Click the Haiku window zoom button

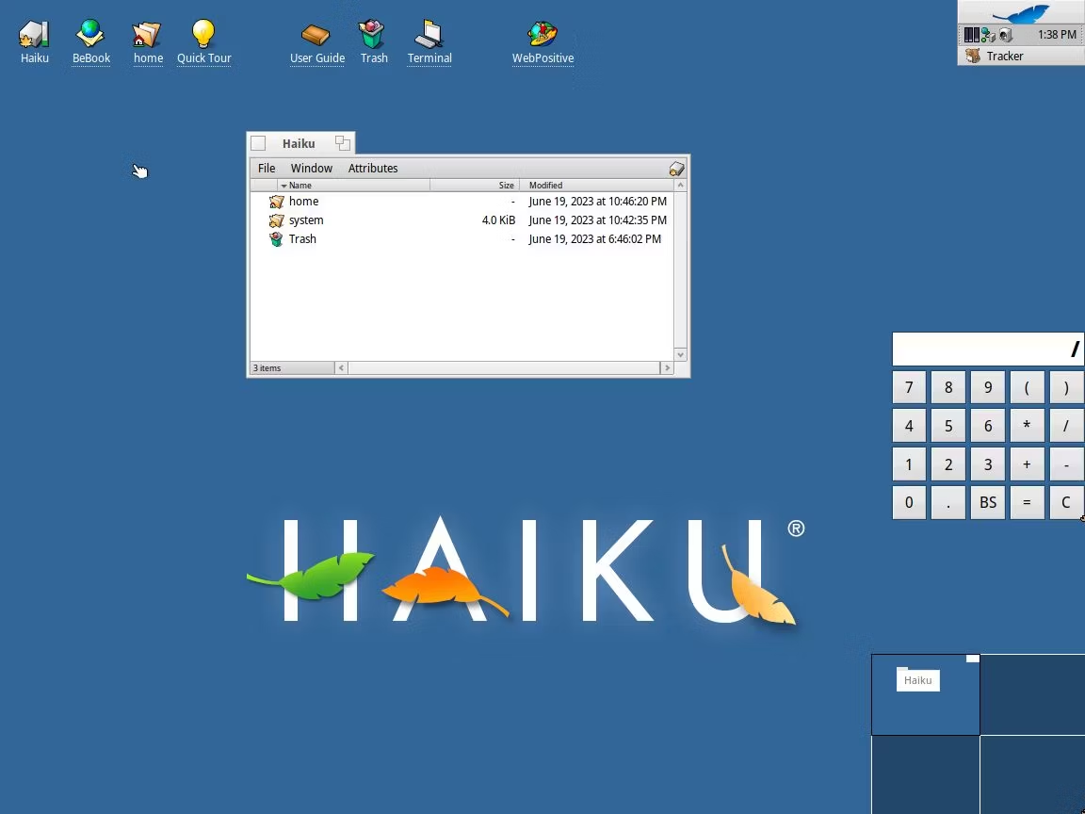click(343, 143)
